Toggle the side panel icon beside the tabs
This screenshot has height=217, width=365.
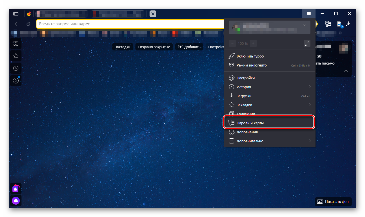pos(16,14)
